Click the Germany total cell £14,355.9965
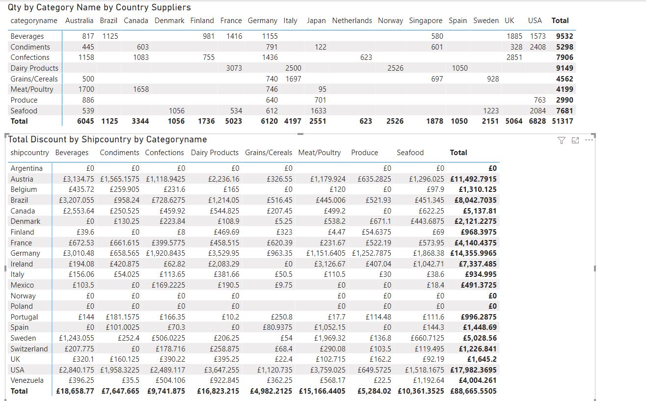This screenshot has width=646, height=401. 473,253
